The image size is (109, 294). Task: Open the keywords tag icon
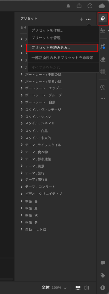tap(103, 275)
